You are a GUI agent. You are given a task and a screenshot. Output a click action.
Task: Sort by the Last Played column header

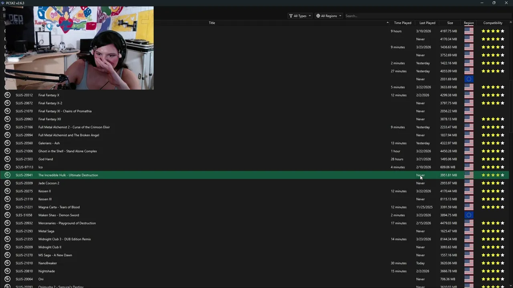427,23
